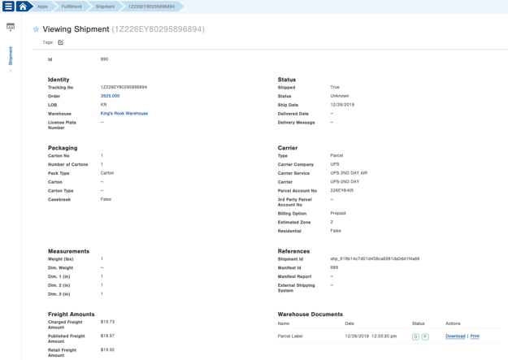
Task: Click the green P status badge
Action: (424, 336)
